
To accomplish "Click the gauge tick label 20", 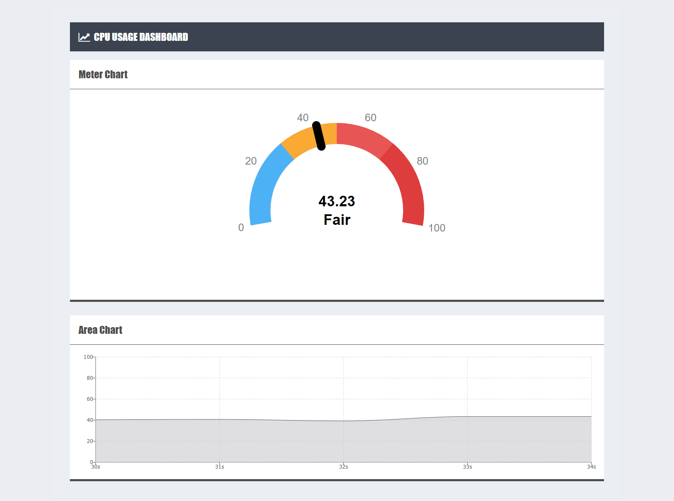I will tap(251, 161).
